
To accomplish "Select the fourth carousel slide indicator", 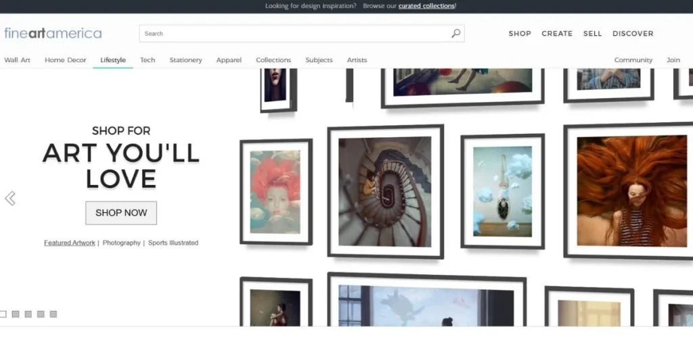I will tap(41, 314).
